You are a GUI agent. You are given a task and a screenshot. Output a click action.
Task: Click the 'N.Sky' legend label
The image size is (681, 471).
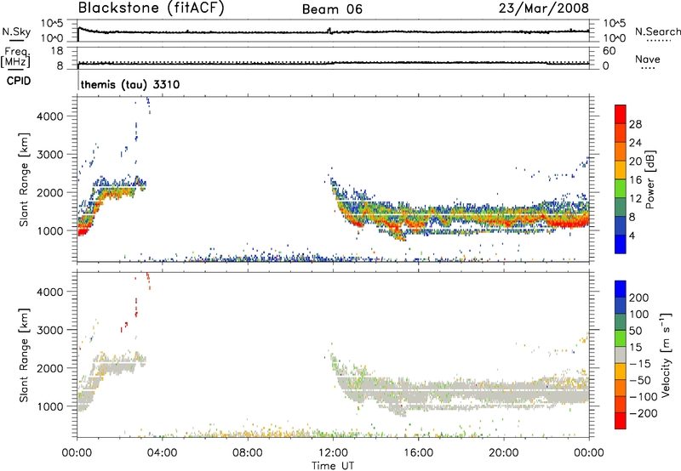point(16,31)
